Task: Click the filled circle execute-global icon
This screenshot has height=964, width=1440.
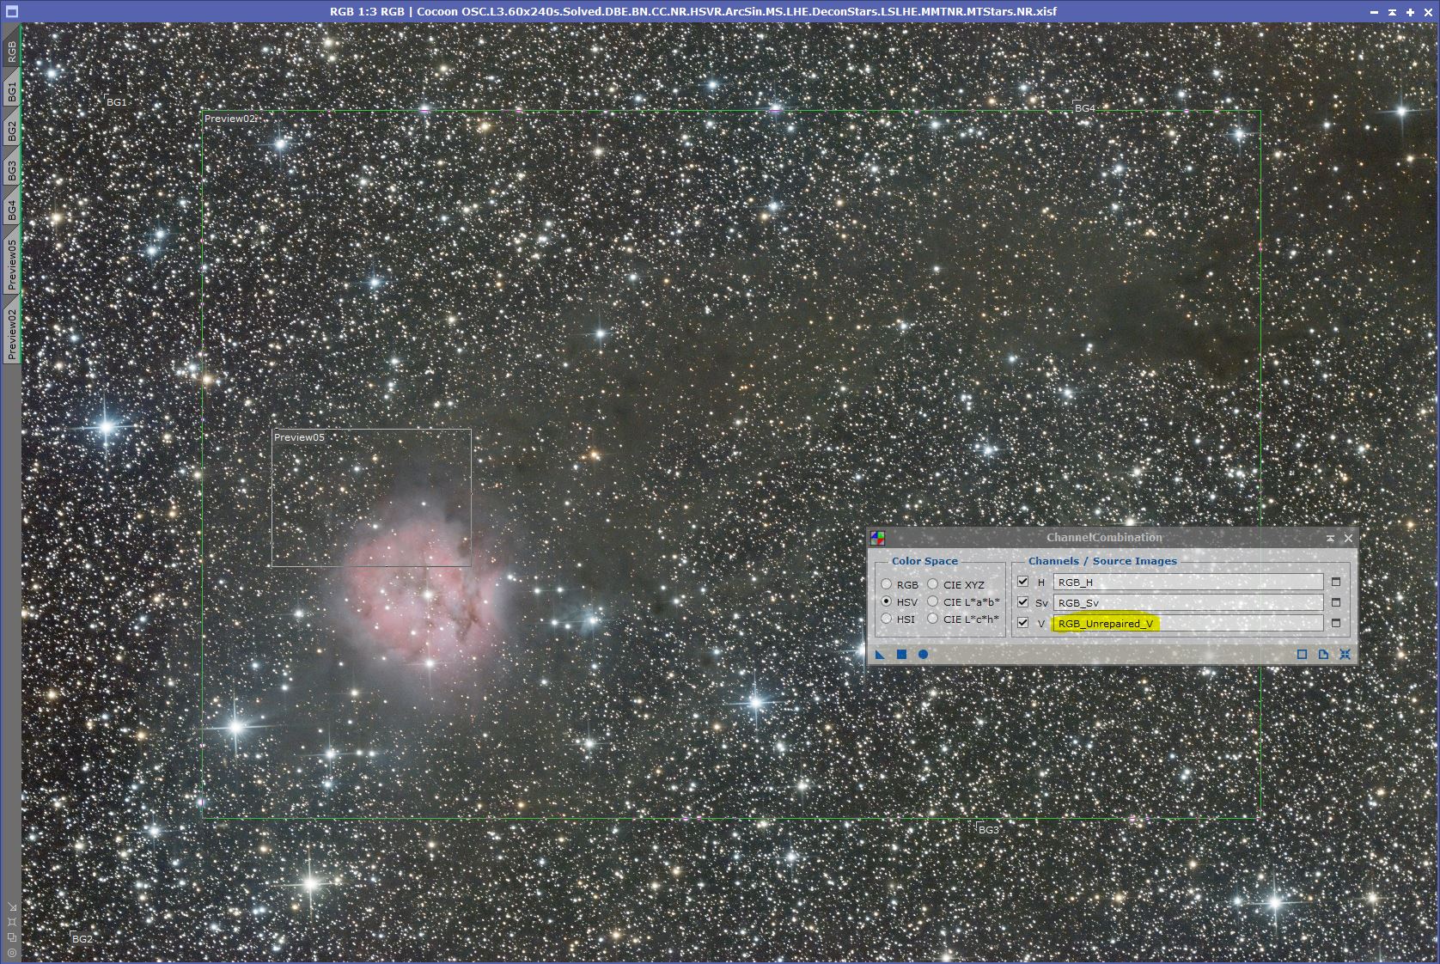Action: click(923, 655)
